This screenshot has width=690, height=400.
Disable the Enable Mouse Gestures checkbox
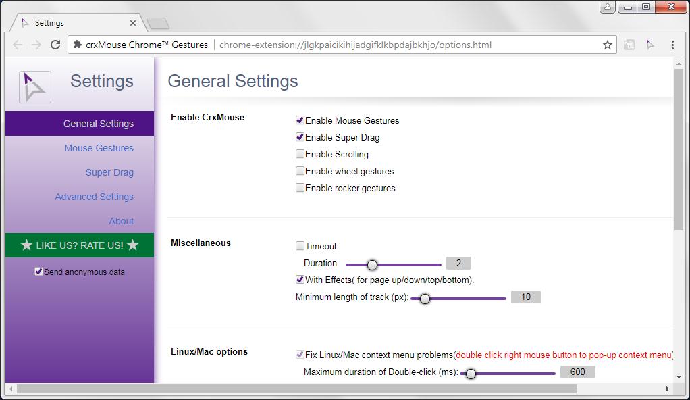click(x=300, y=120)
